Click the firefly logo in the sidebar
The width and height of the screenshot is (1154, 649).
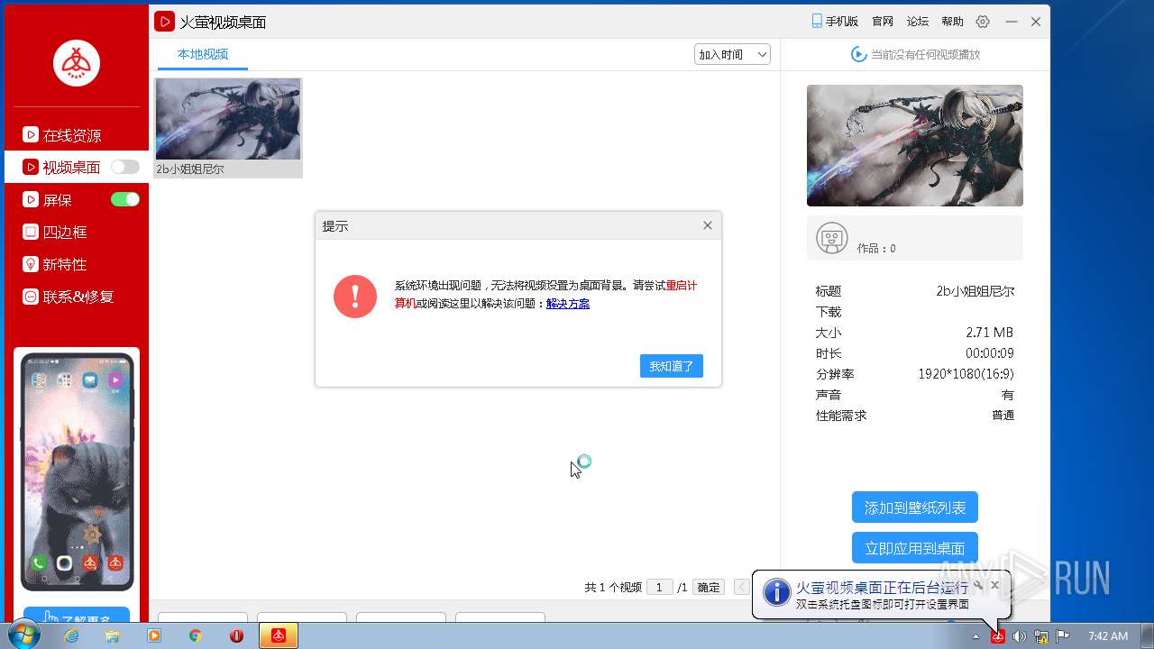pyautogui.click(x=77, y=63)
